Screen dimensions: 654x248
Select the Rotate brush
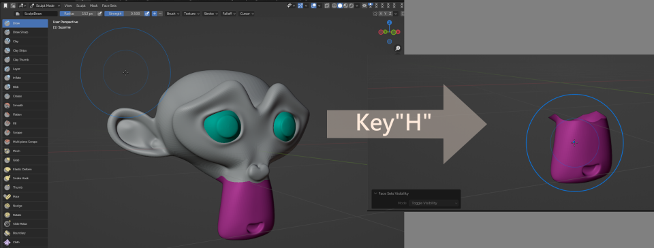[x=25, y=215]
